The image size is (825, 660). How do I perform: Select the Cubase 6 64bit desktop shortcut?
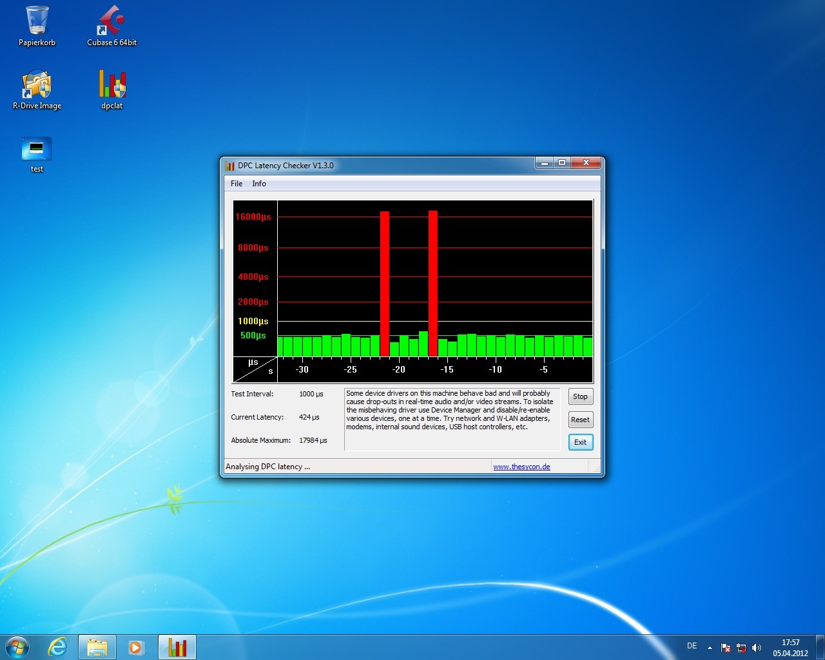tap(112, 26)
